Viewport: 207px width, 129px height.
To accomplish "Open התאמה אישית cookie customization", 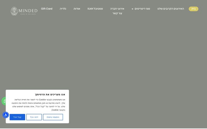I will (53, 117).
